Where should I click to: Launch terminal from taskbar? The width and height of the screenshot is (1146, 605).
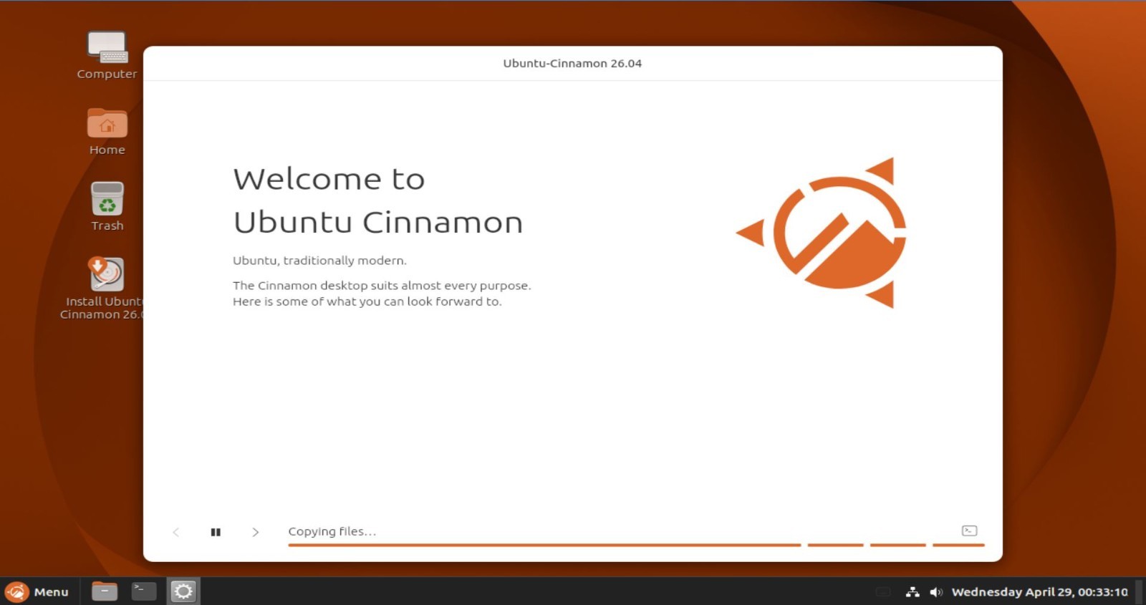click(x=144, y=591)
